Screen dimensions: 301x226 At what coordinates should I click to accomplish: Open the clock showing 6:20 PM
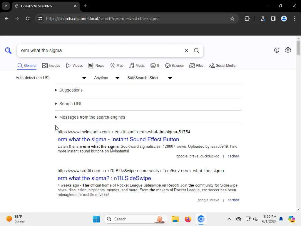click(x=270, y=219)
